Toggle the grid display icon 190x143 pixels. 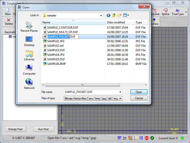click(x=141, y=138)
